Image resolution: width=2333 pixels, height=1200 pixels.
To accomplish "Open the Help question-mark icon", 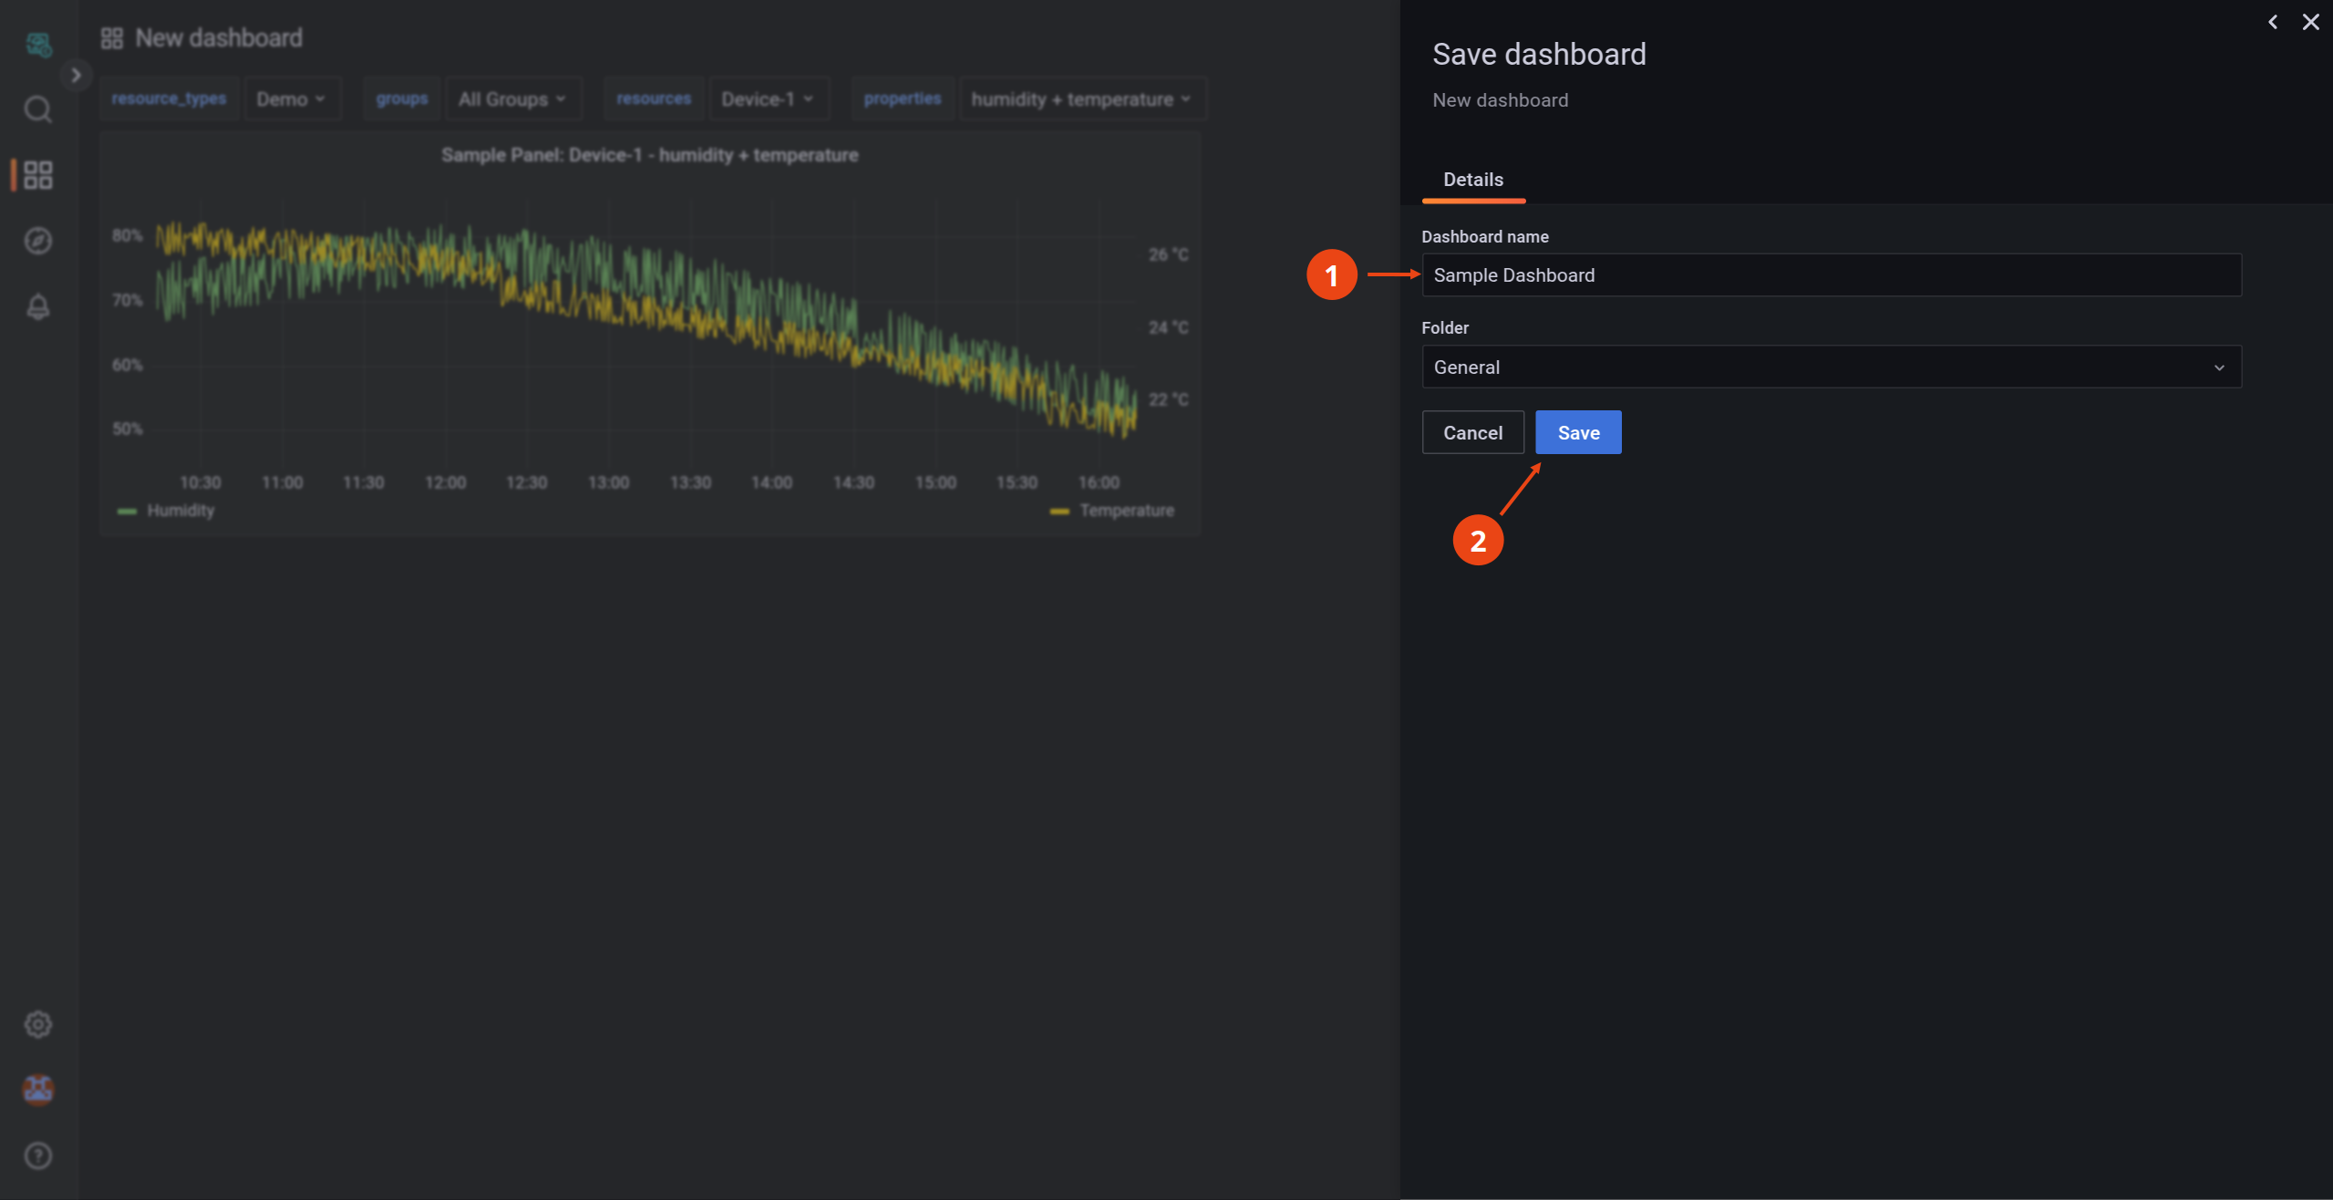I will 37,1155.
